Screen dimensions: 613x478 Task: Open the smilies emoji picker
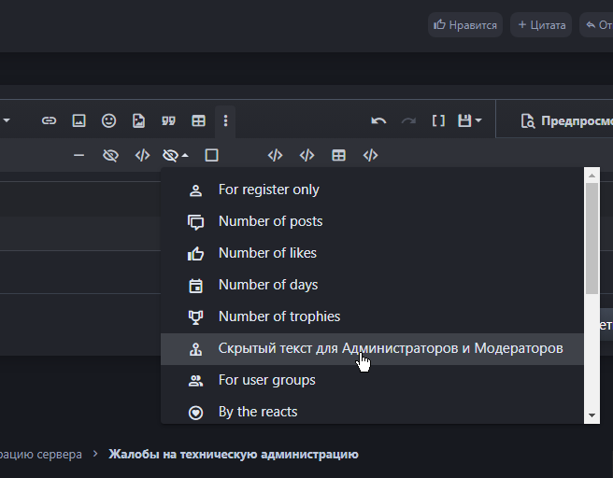[109, 120]
